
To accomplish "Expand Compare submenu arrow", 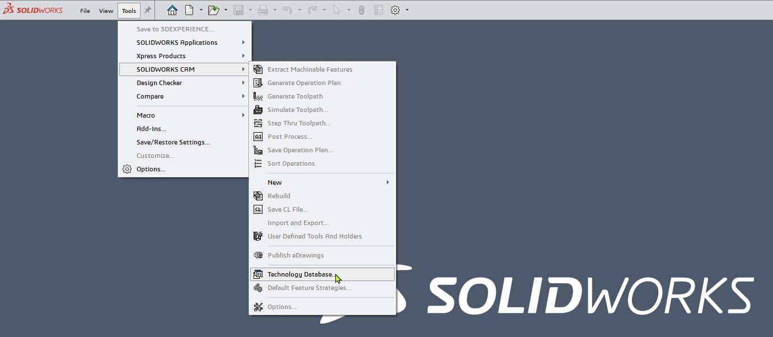I will click(x=243, y=96).
